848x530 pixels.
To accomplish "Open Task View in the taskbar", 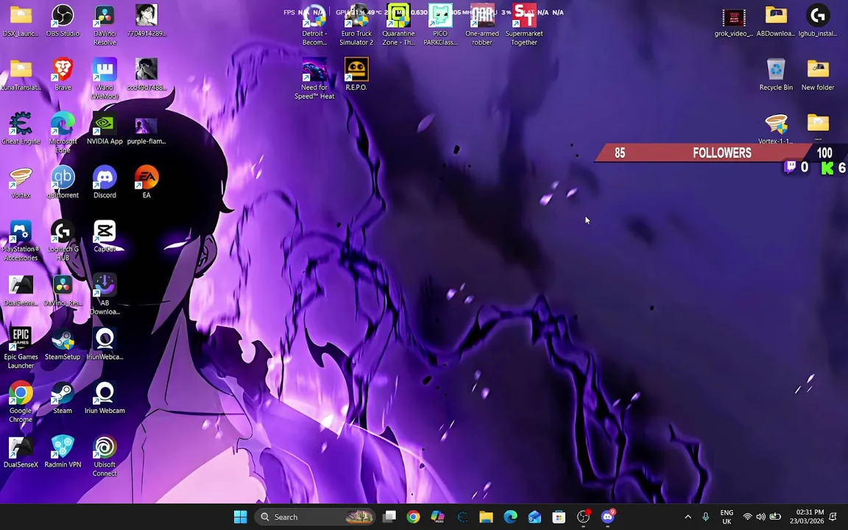I will click(x=389, y=517).
